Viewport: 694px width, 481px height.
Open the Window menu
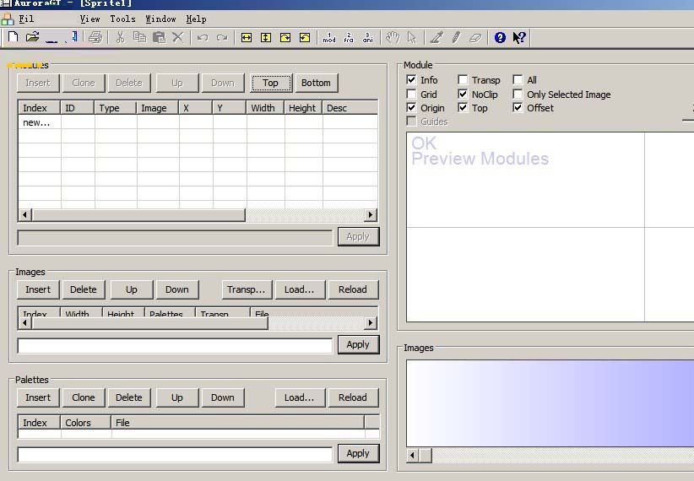[160, 19]
